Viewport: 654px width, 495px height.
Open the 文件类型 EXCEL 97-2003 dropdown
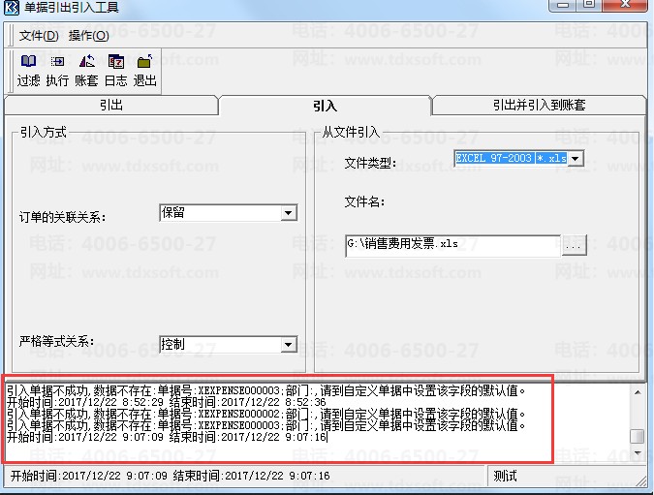click(576, 159)
